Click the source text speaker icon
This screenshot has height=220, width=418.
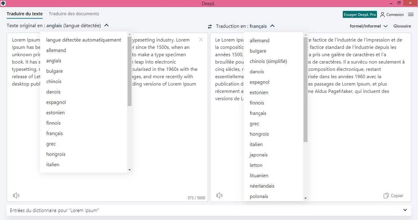(16, 196)
